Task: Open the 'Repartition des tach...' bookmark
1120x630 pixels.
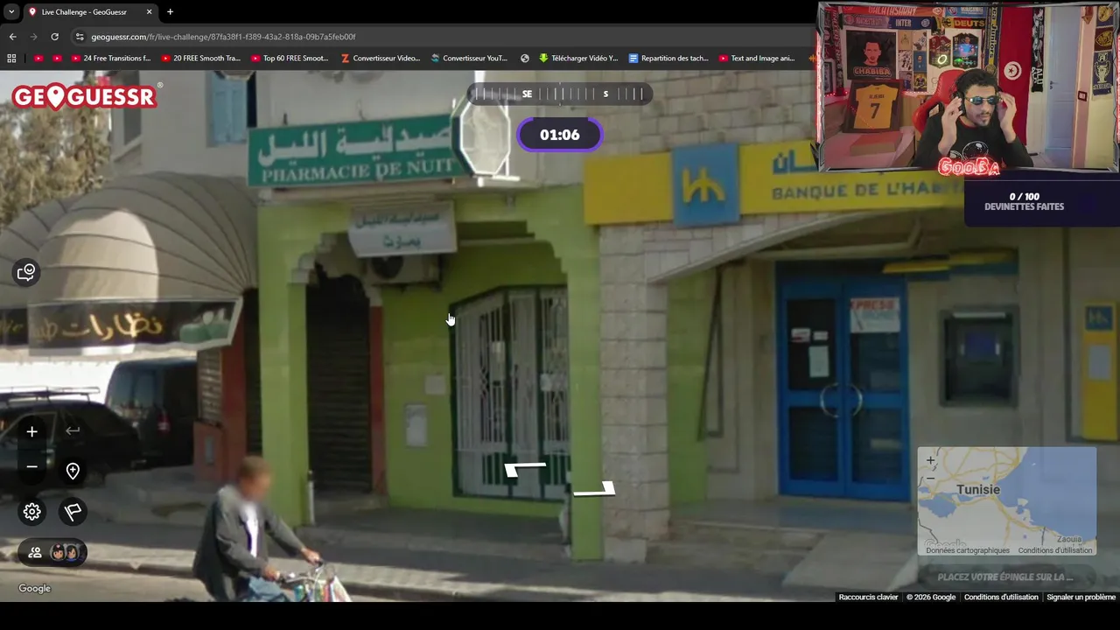Action: (x=669, y=59)
